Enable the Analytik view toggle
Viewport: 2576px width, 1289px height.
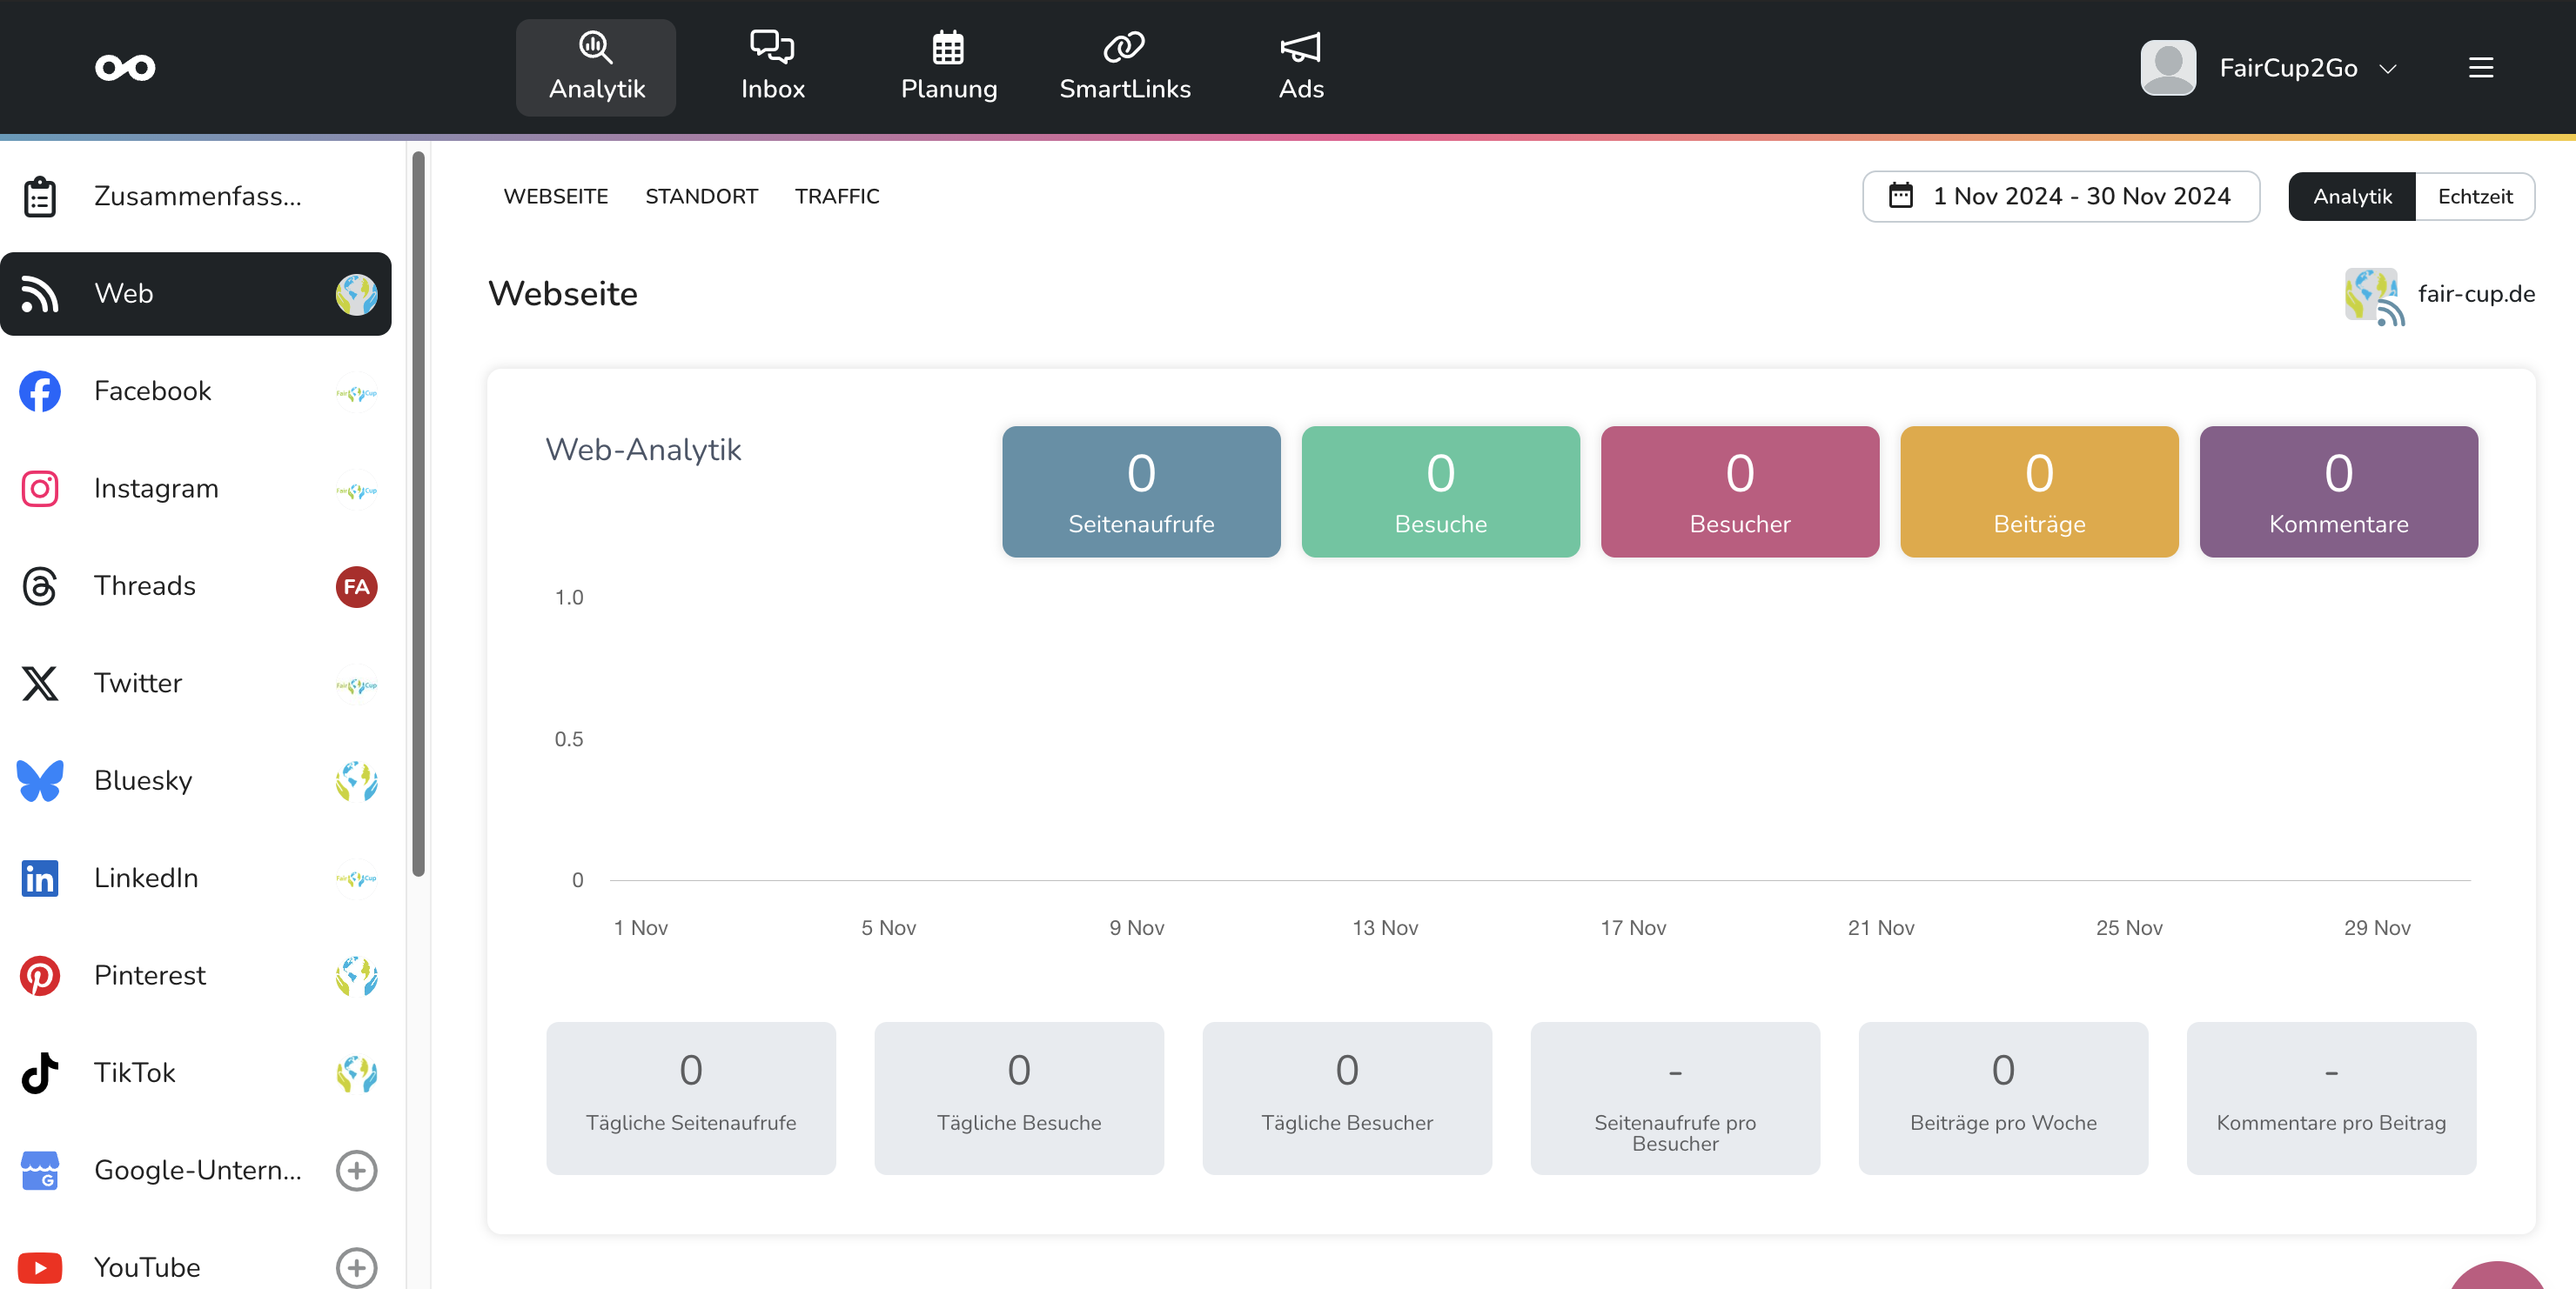(2351, 196)
